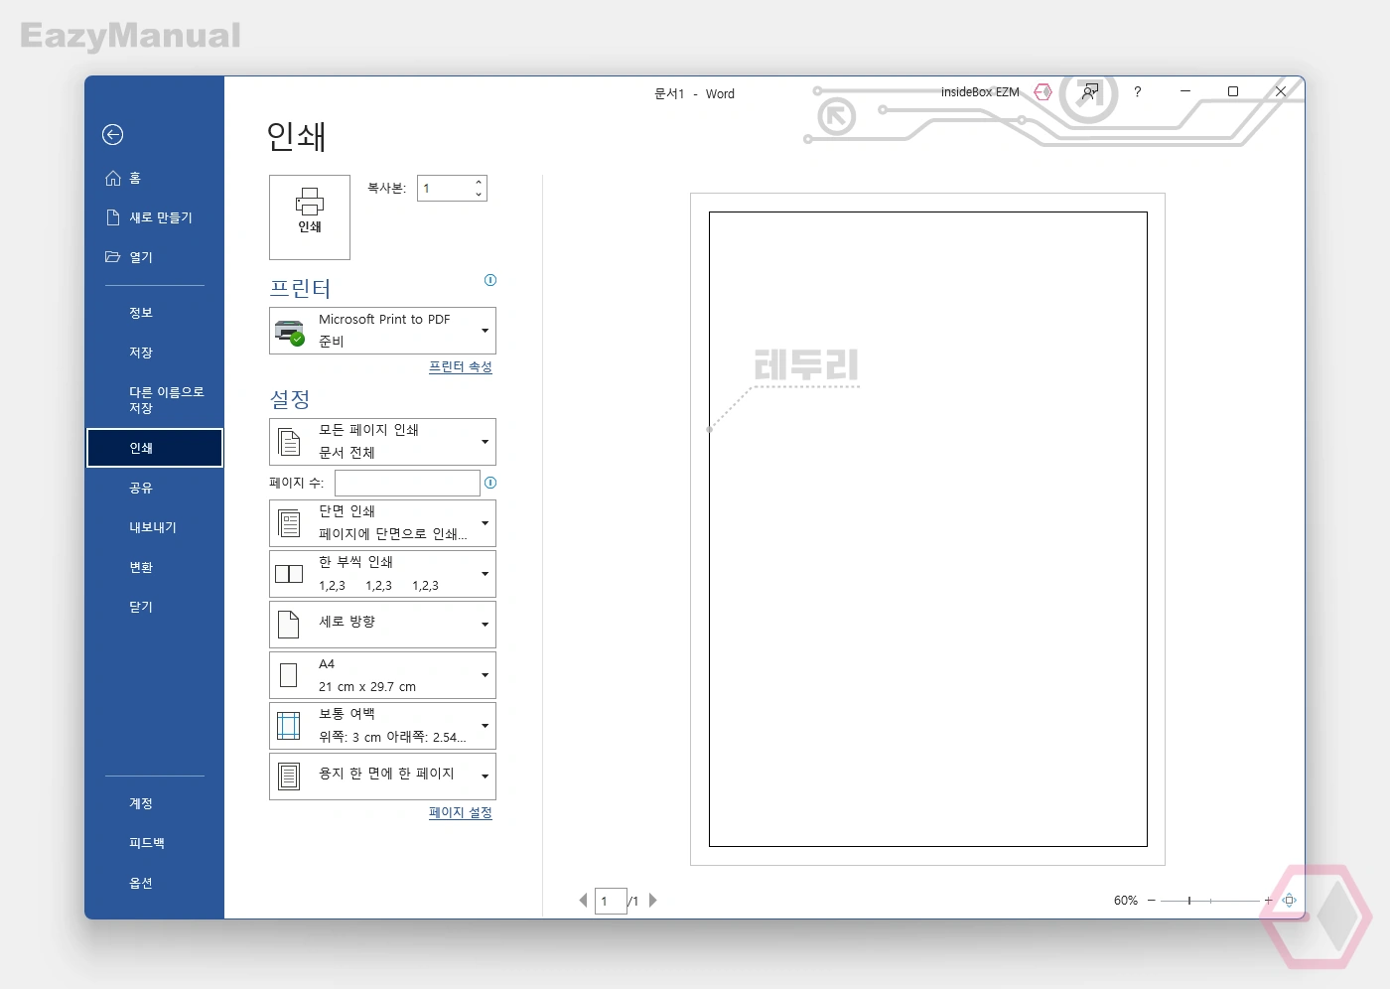Image resolution: width=1390 pixels, height=989 pixels.
Task: Increase the copies count with up arrow
Action: coord(479,182)
